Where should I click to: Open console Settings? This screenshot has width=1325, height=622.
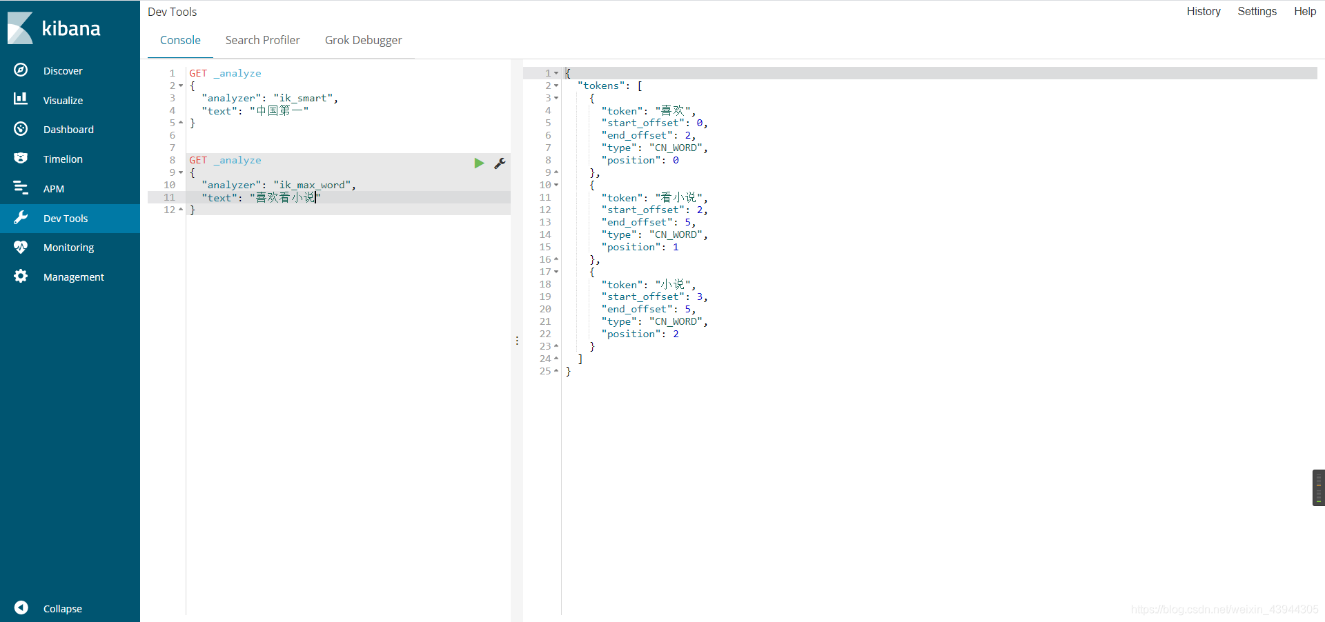pyautogui.click(x=1257, y=11)
